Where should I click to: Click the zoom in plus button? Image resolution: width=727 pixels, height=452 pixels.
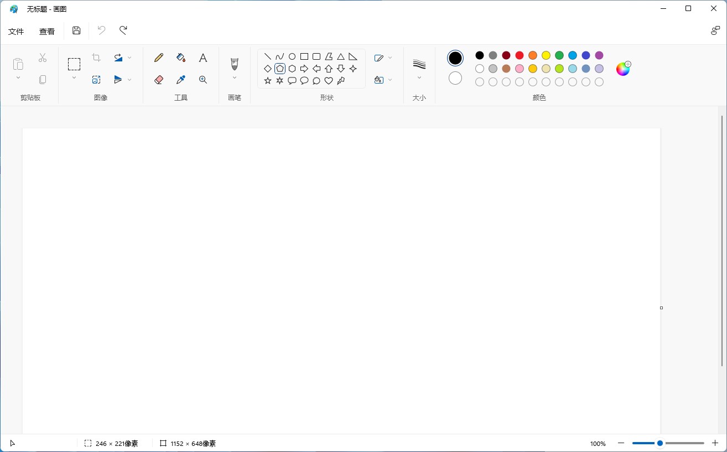tap(715, 443)
